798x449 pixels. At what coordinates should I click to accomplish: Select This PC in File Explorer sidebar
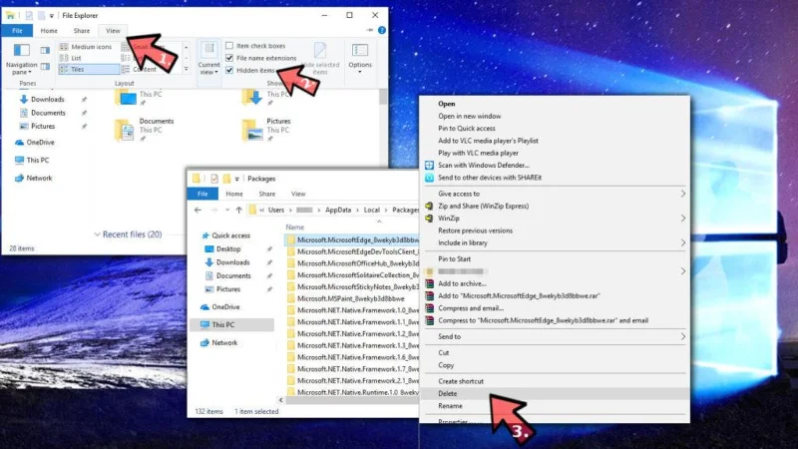32,160
